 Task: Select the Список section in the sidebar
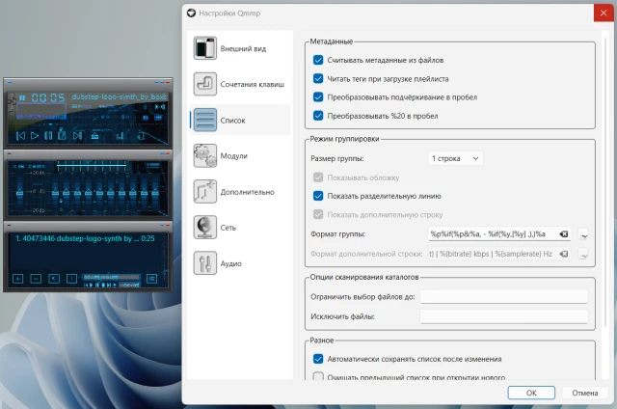(x=239, y=120)
